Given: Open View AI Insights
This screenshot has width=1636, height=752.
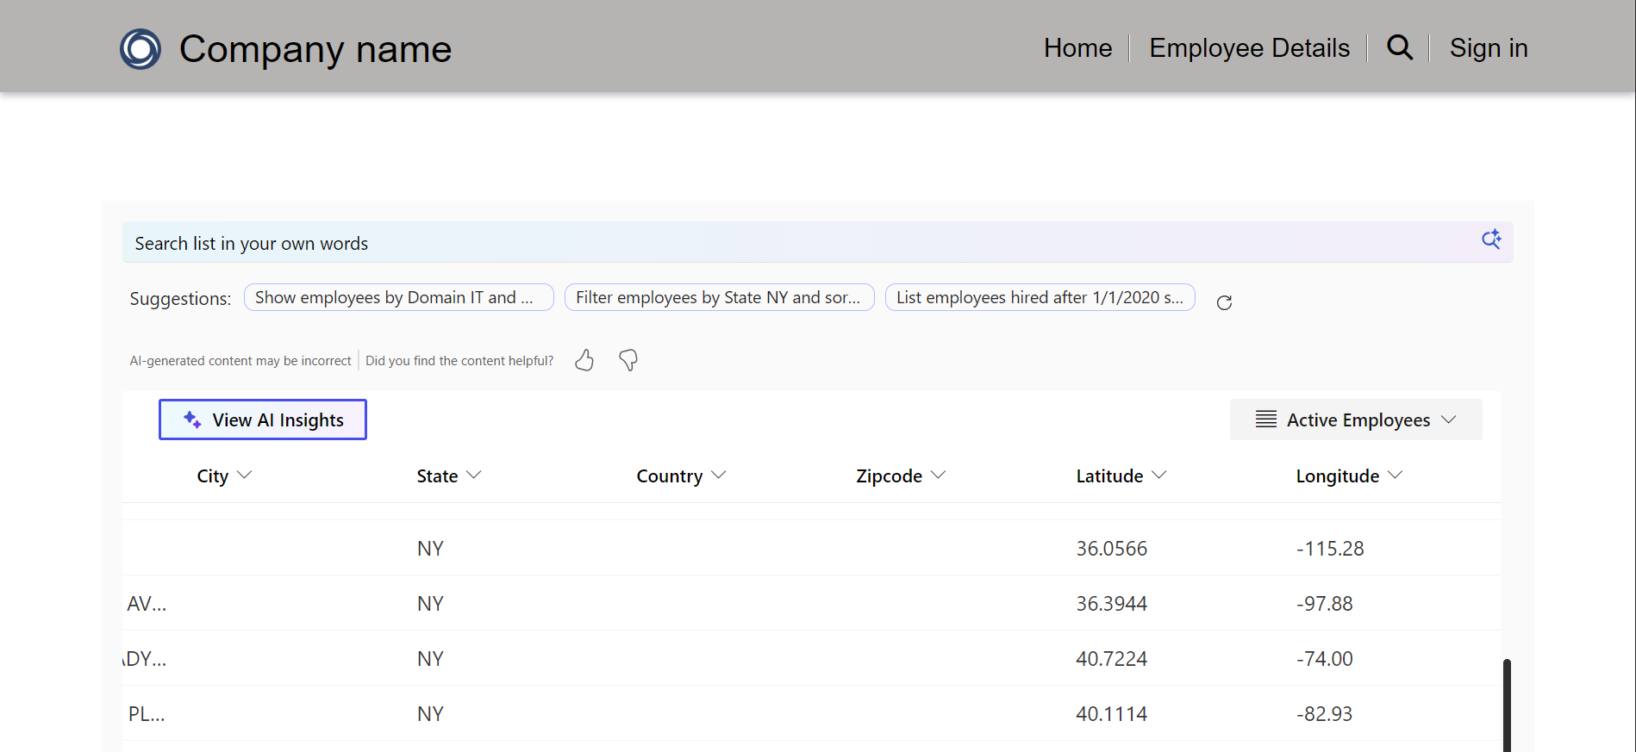Looking at the screenshot, I should pyautogui.click(x=263, y=420).
